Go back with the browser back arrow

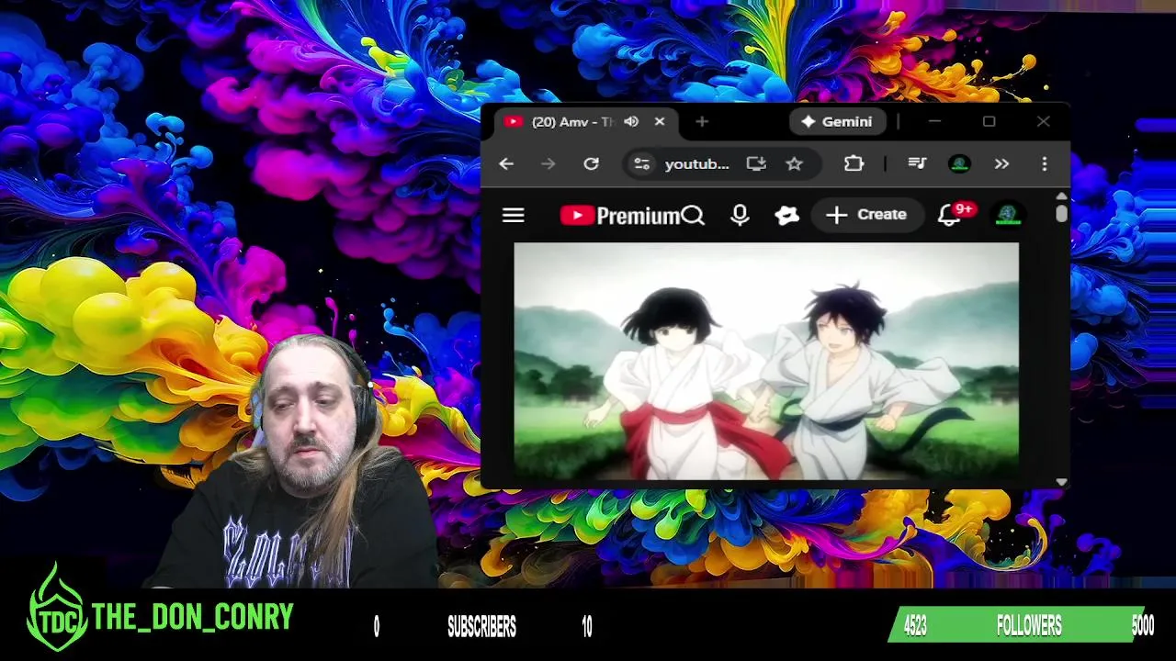click(506, 163)
